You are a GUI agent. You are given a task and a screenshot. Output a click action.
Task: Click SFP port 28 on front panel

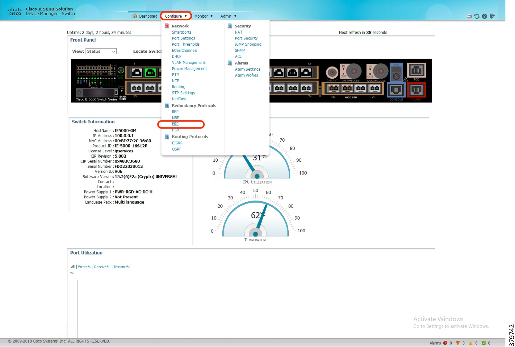tap(375, 89)
